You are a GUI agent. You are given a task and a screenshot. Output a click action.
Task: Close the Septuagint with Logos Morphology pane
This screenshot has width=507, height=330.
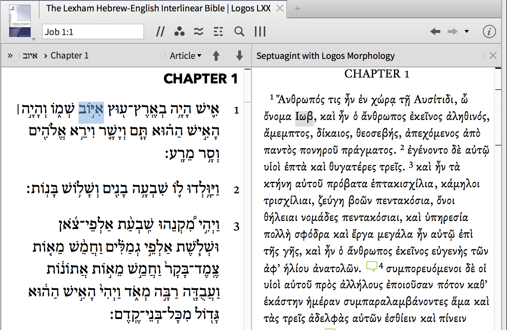493,56
